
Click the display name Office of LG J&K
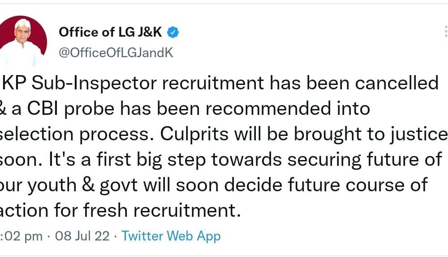tap(110, 32)
